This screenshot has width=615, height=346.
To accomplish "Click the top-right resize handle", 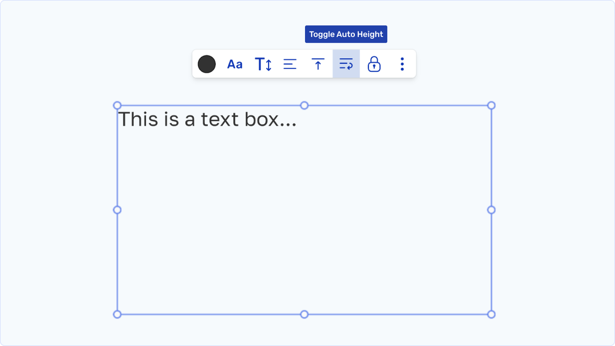I will [x=491, y=105].
